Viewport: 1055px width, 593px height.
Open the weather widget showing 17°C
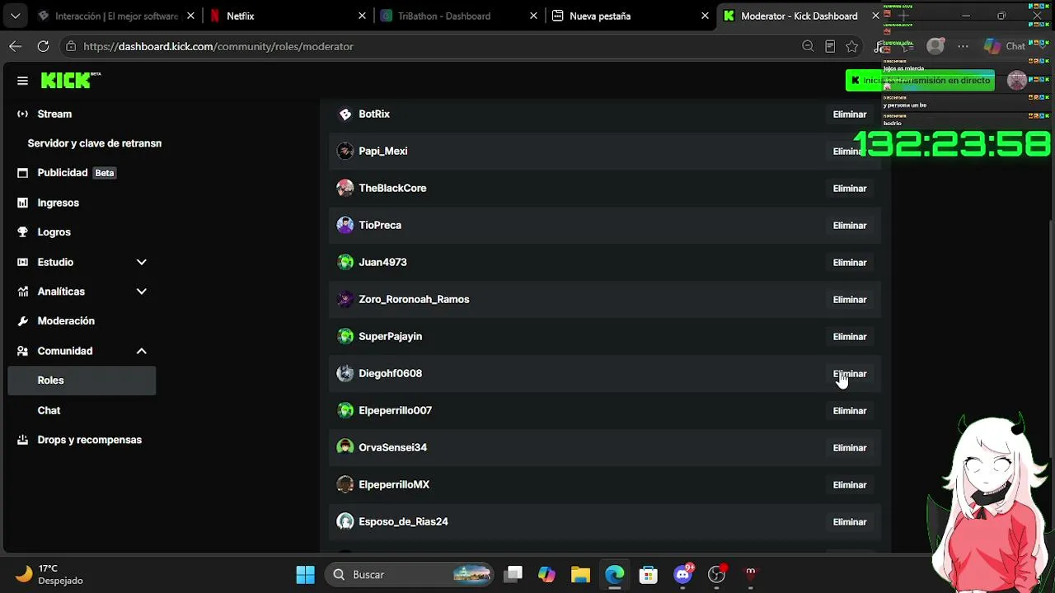[x=51, y=574]
